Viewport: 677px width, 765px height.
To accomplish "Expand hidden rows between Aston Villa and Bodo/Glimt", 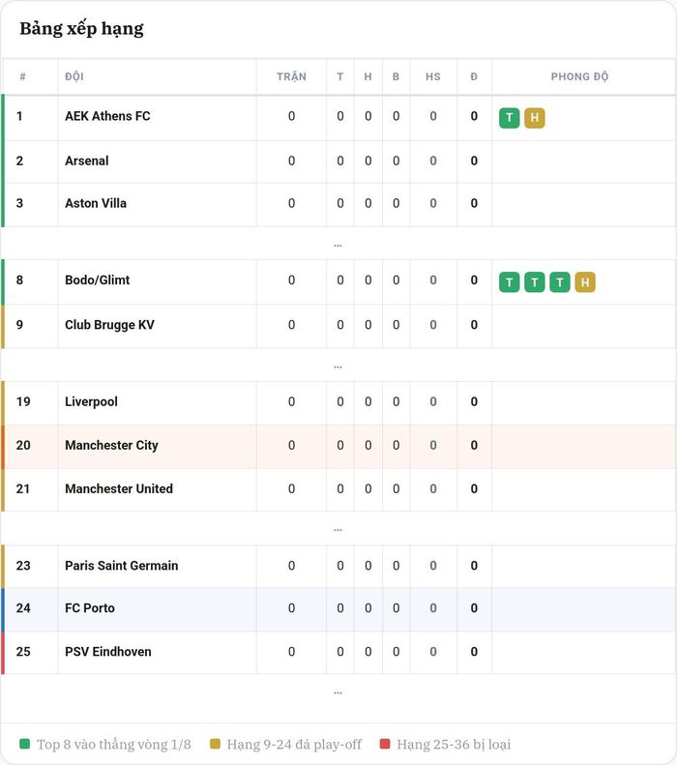I will click(x=338, y=245).
